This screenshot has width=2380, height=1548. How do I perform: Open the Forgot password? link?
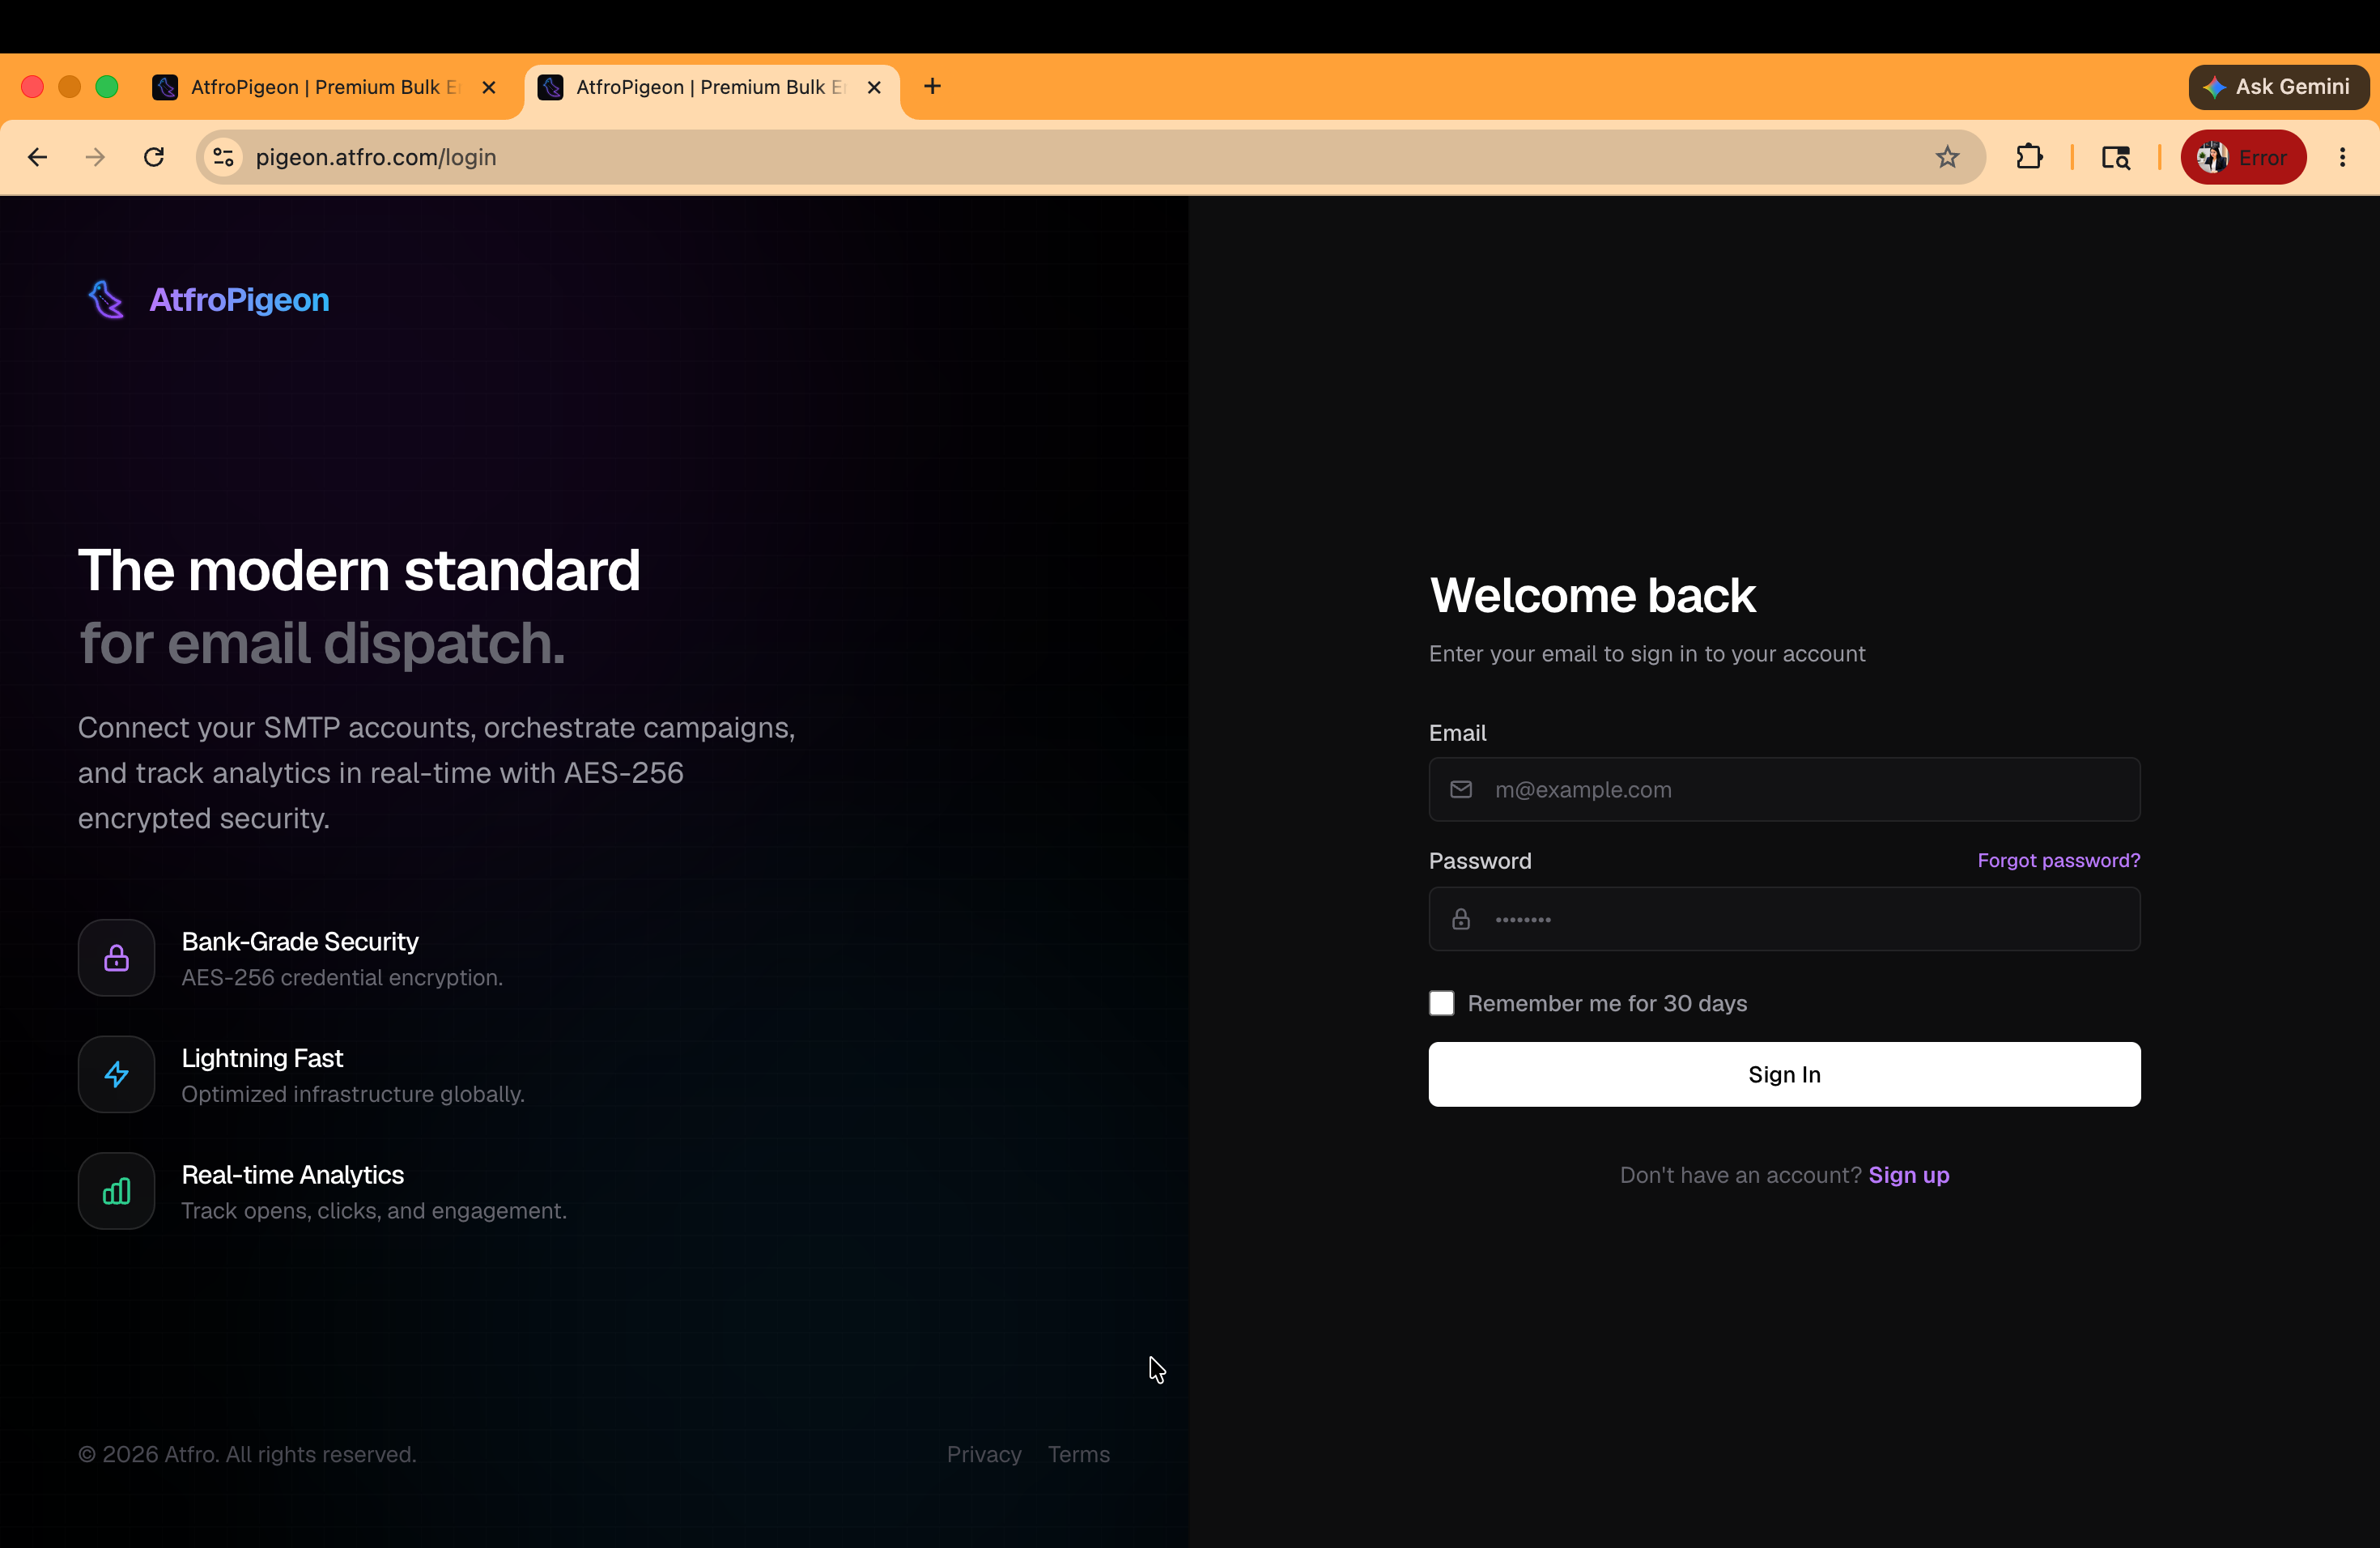(2058, 860)
